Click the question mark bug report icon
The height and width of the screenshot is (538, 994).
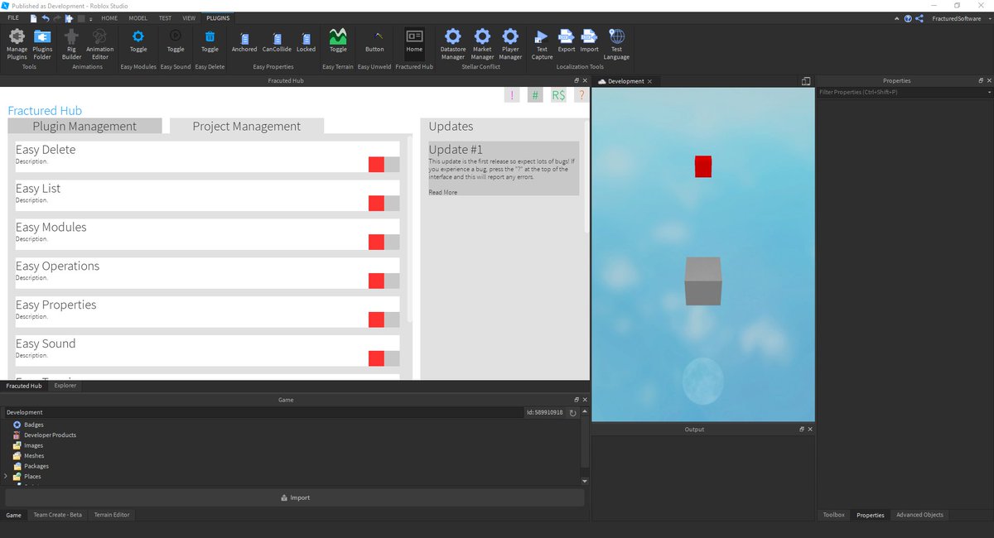(581, 95)
